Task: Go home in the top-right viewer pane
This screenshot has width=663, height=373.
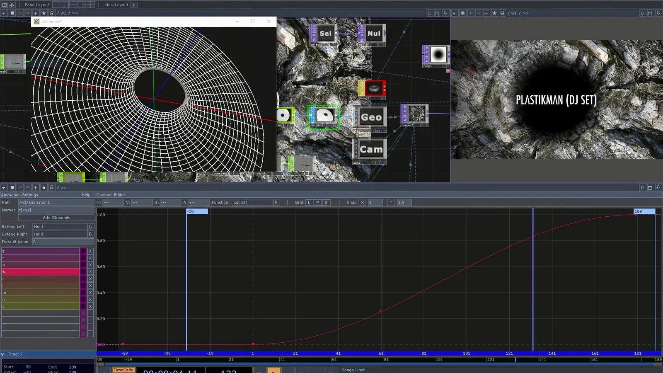Action: (x=502, y=13)
